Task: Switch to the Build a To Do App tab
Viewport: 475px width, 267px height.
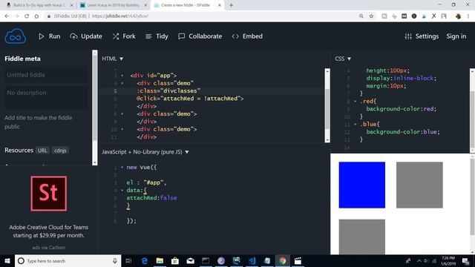Action: (x=39, y=5)
